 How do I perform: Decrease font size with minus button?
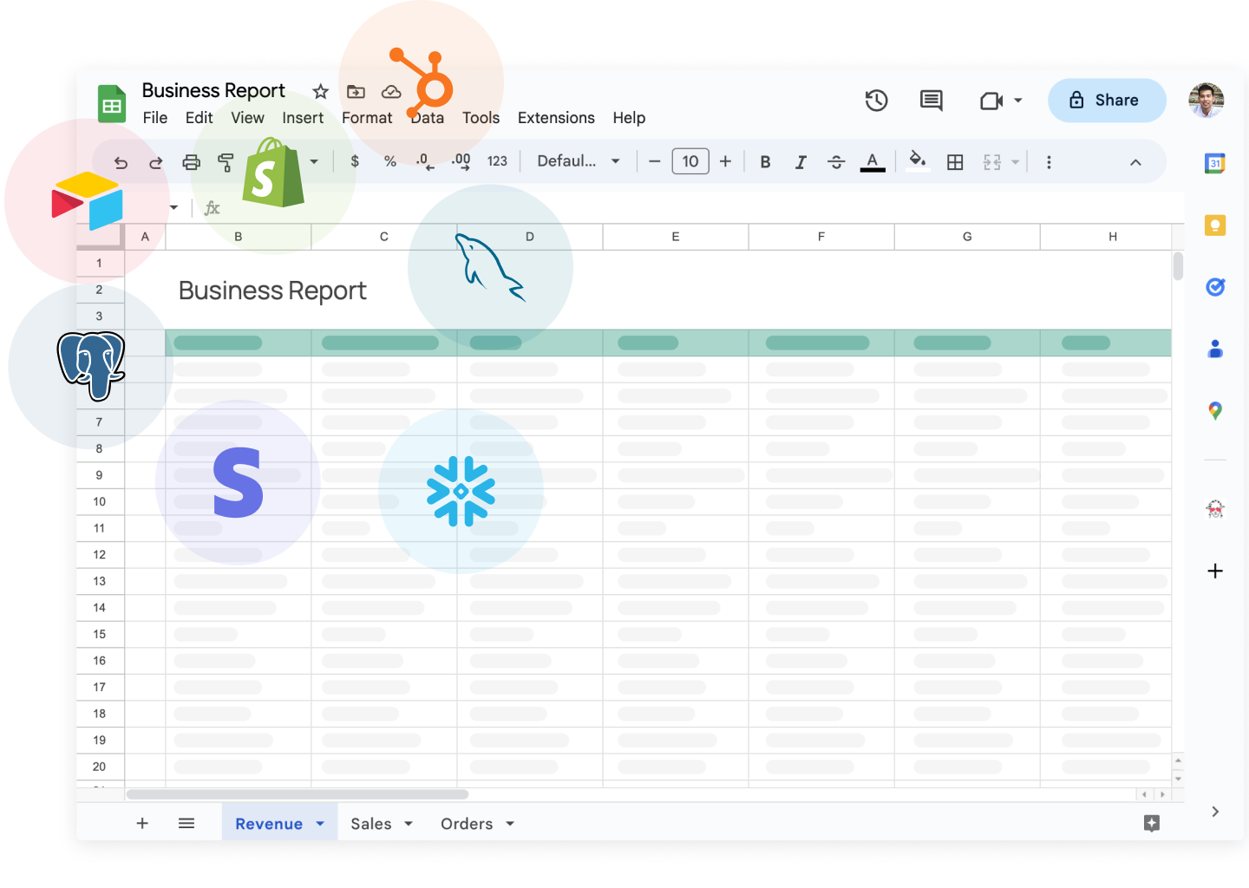click(655, 161)
